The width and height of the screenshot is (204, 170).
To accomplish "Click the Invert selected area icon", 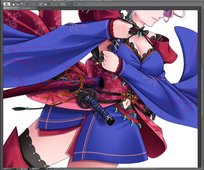I will (x=58, y=4).
